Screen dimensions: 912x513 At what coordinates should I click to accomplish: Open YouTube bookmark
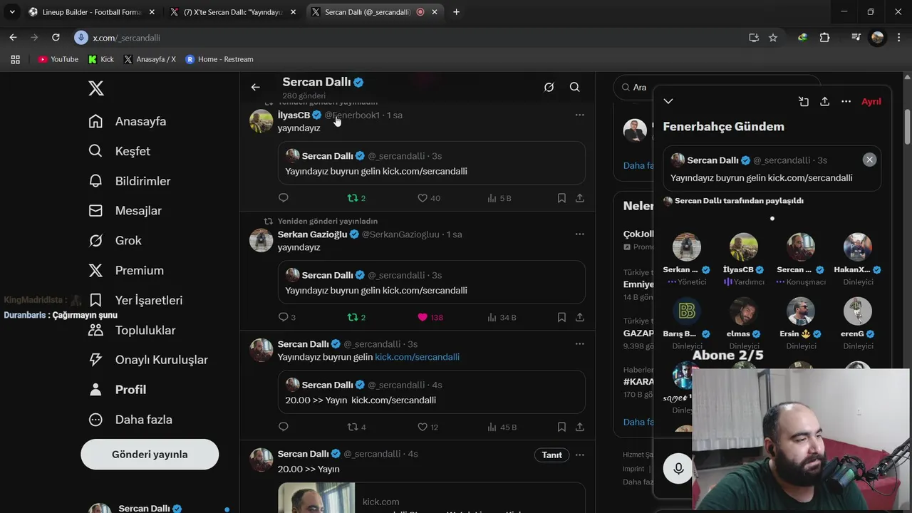(x=58, y=59)
